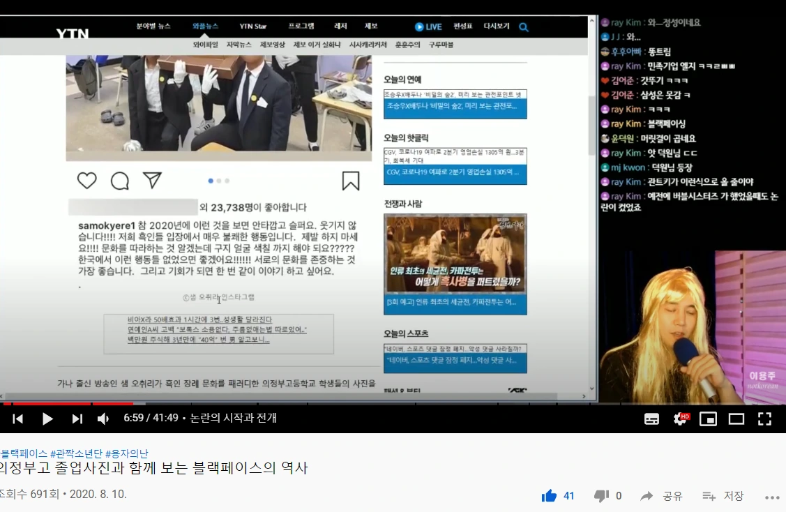Open the more actions ellipsis menu
Screen dimensions: 786x512
point(772,497)
